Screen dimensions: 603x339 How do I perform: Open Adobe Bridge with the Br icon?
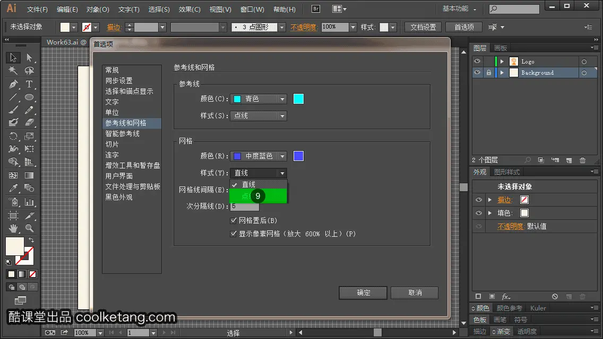coord(316,9)
